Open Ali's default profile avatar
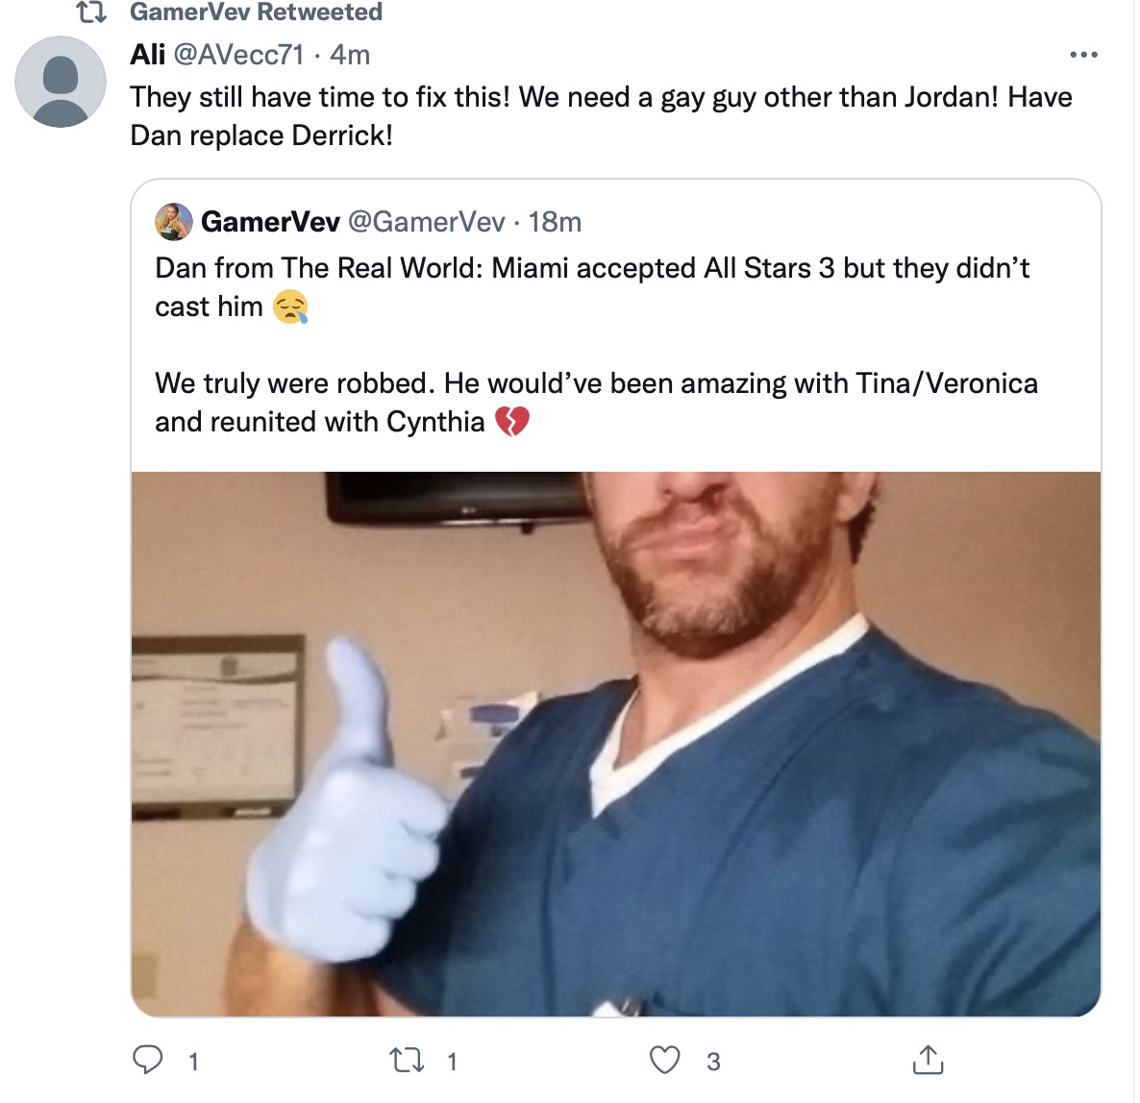This screenshot has width=1140, height=1103. coord(61,82)
